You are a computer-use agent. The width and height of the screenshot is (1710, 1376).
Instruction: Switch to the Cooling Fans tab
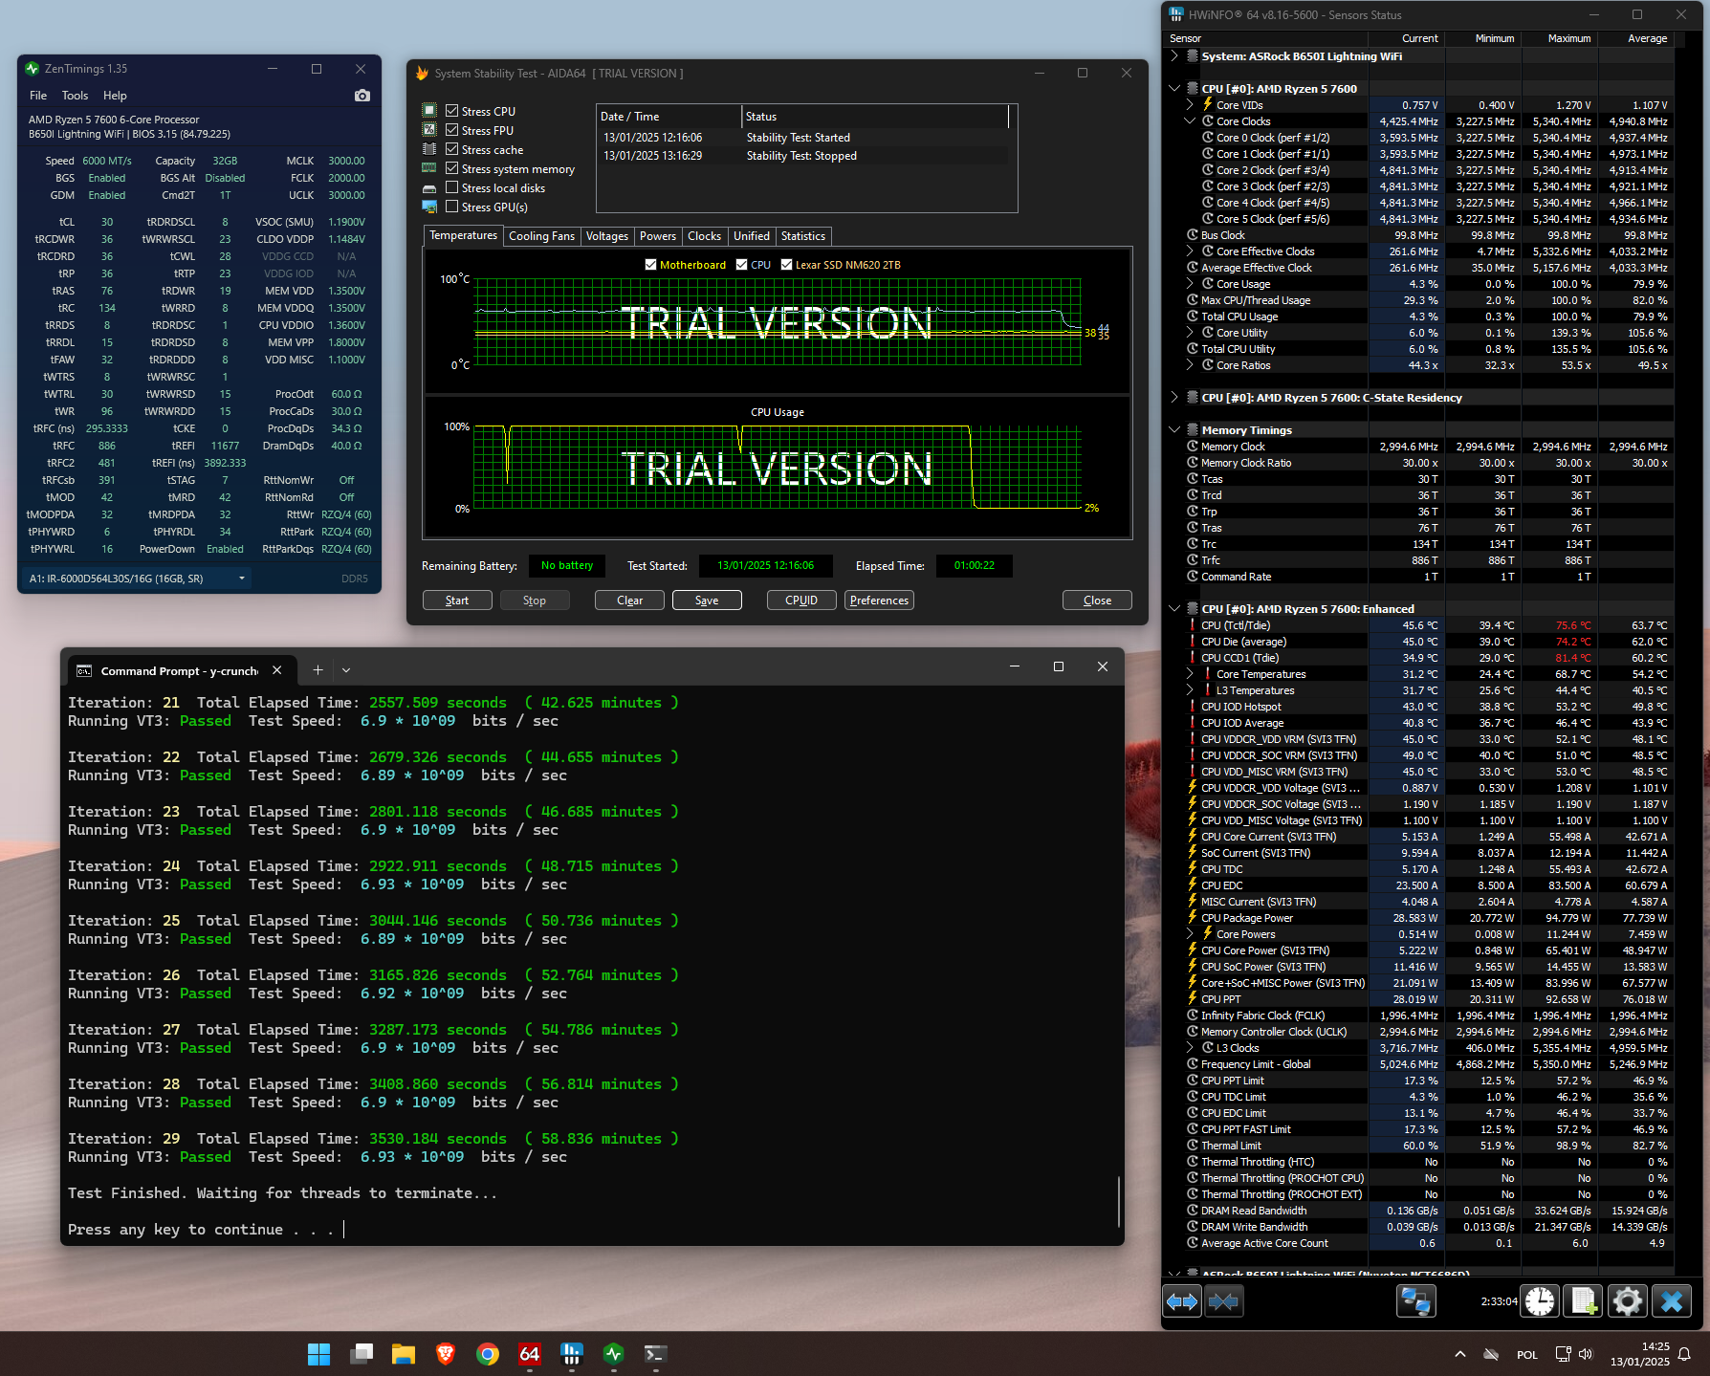pos(541,236)
